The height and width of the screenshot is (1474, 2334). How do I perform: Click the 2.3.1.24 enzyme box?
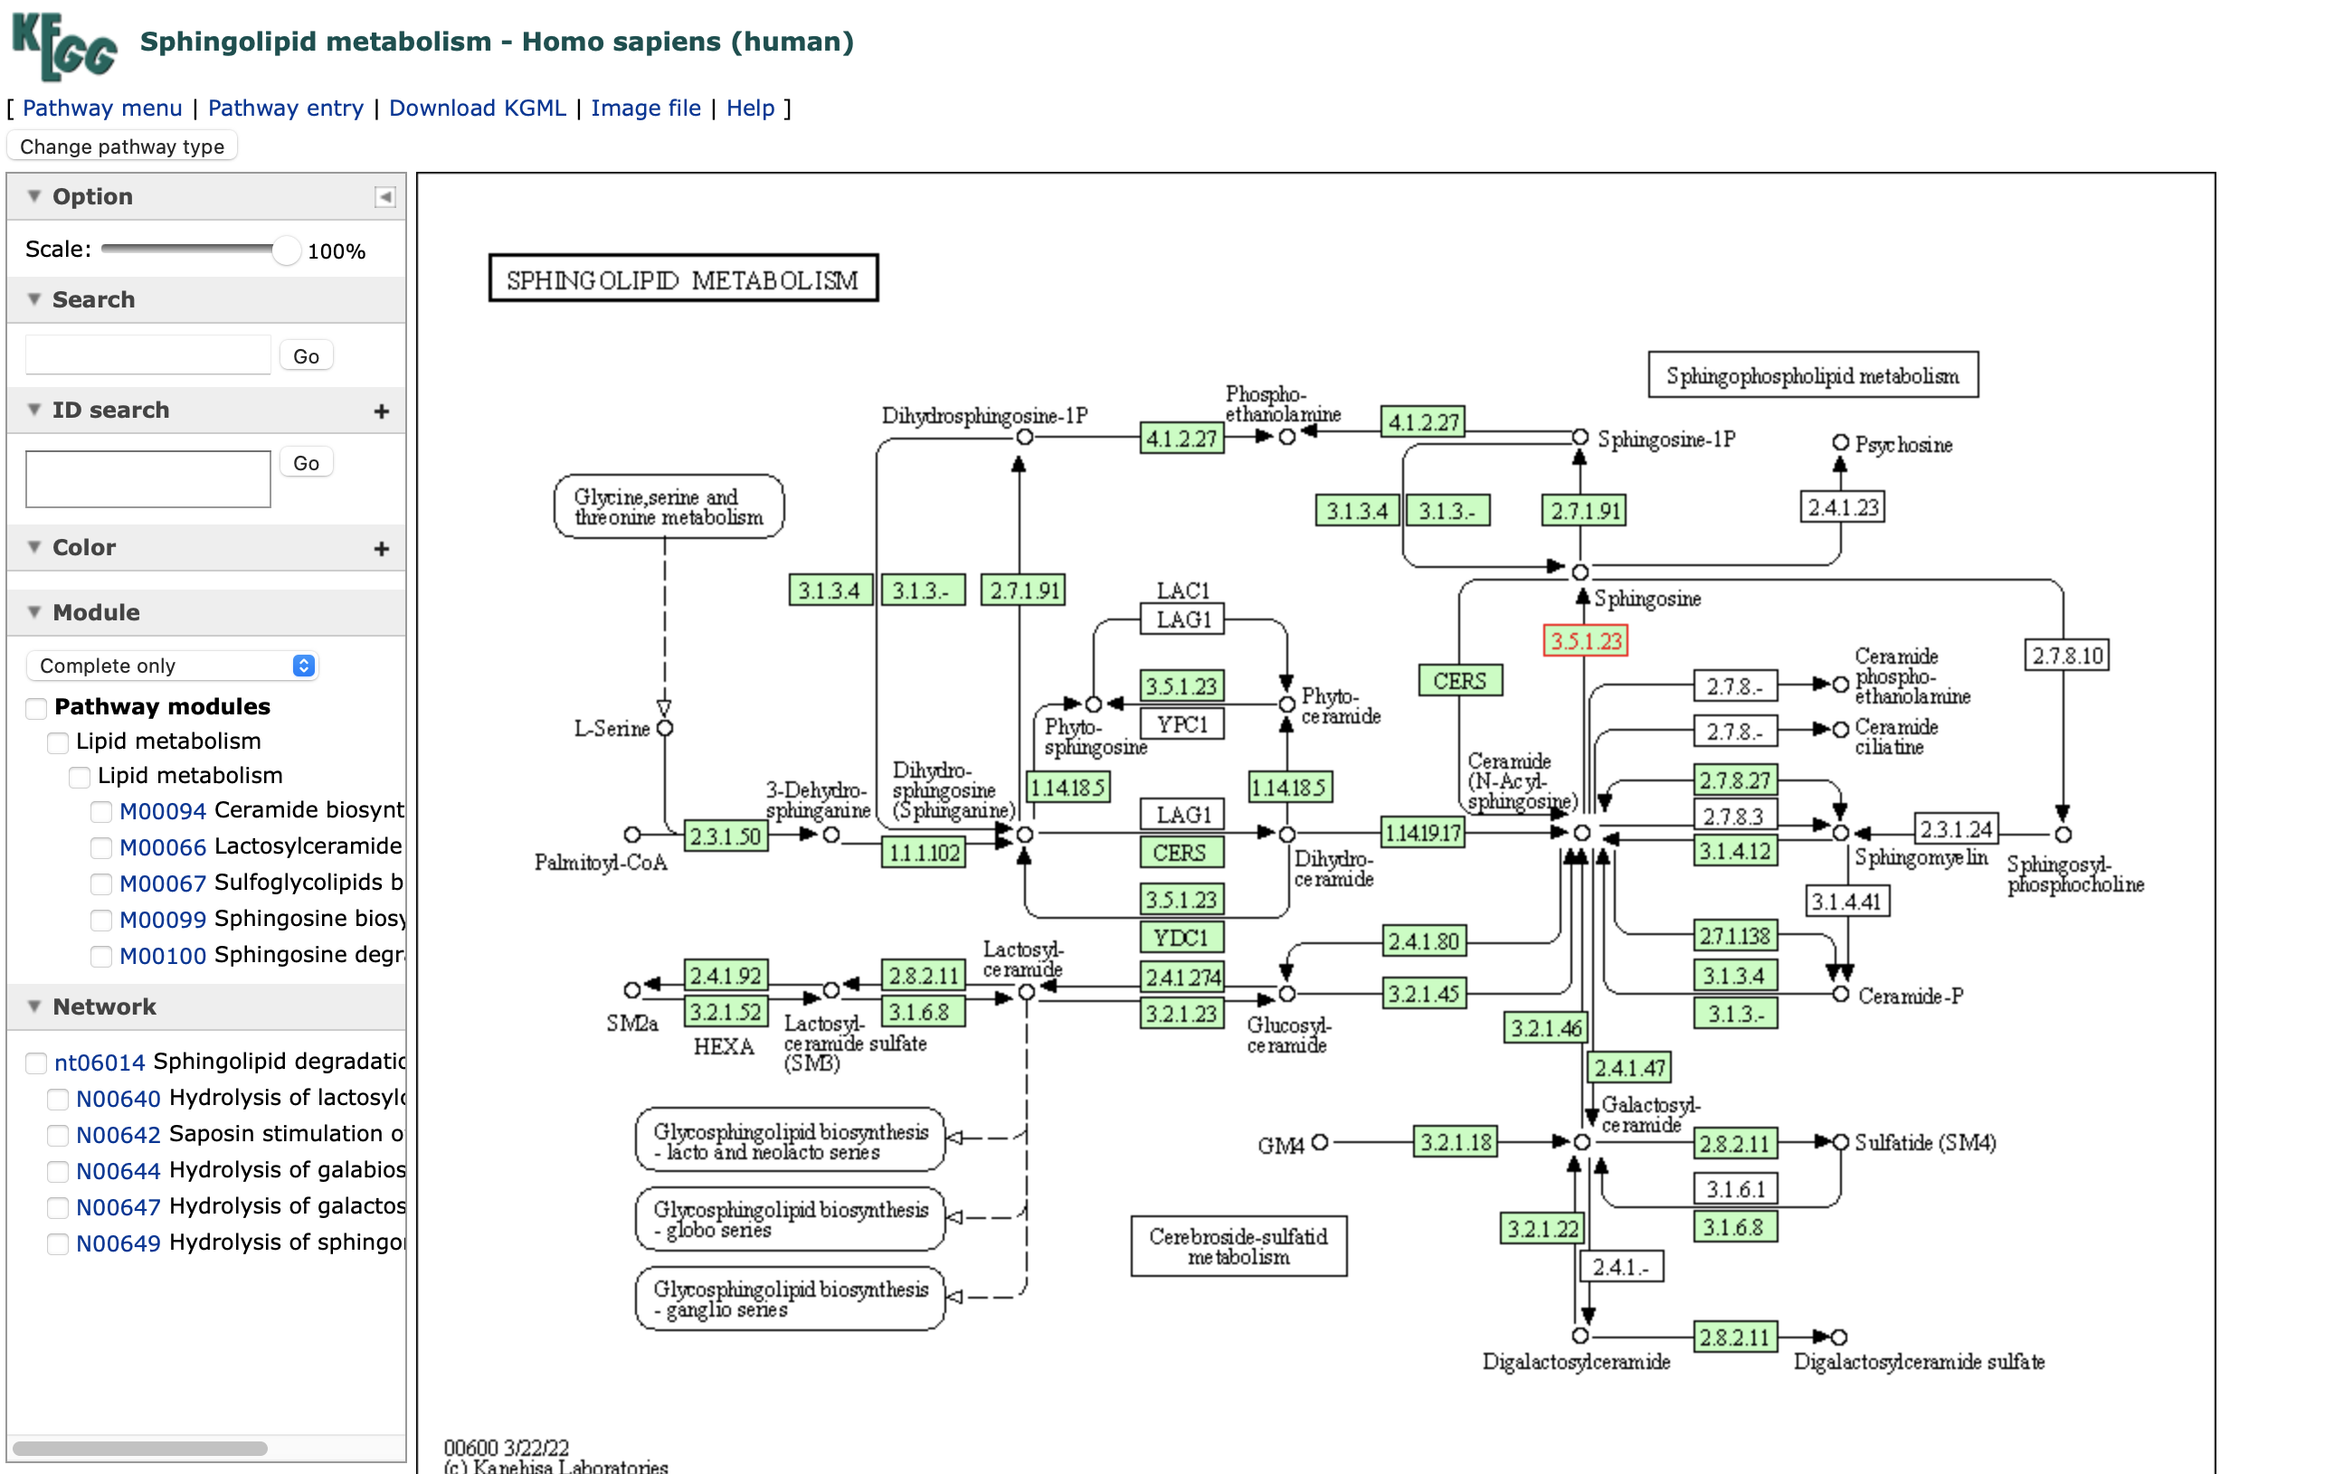1956,829
